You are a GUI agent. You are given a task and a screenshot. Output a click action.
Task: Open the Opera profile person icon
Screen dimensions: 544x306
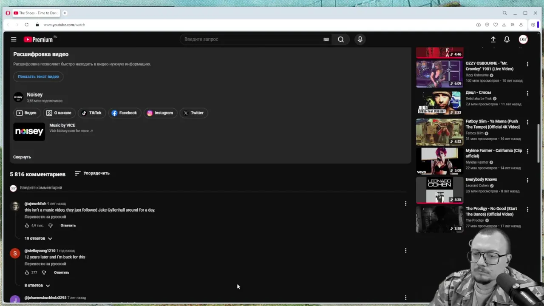point(521,25)
